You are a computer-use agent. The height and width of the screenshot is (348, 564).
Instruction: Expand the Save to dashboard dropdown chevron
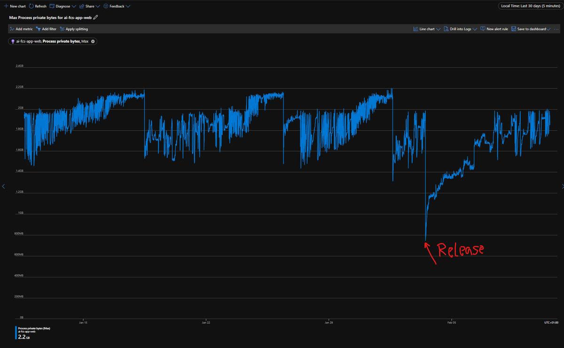tap(549, 29)
